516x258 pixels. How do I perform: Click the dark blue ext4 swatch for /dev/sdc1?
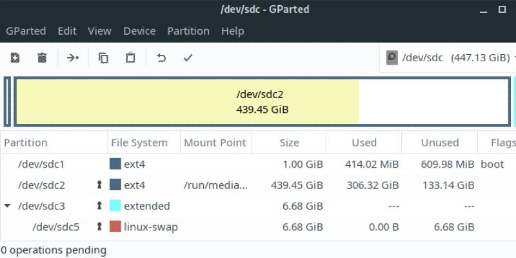tap(115, 164)
